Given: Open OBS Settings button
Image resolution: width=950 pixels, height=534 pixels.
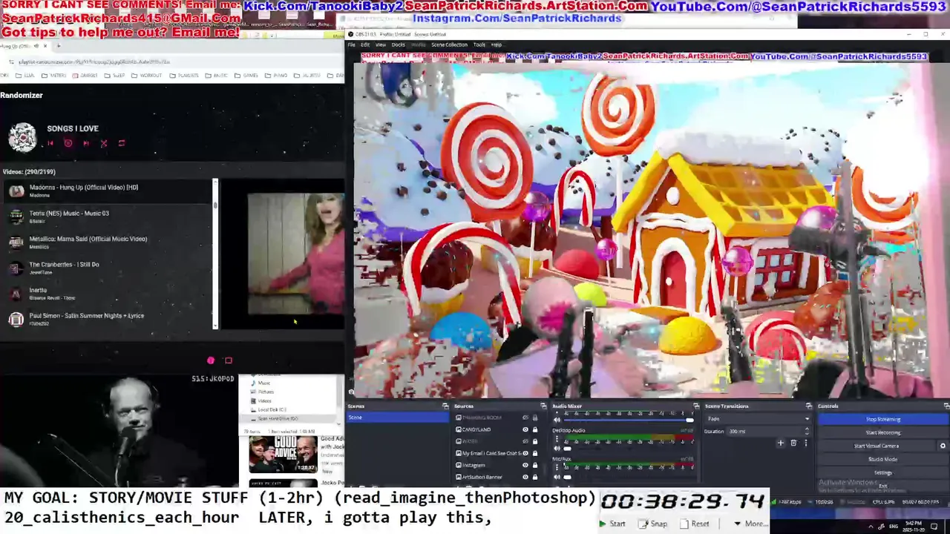Looking at the screenshot, I should click(882, 472).
